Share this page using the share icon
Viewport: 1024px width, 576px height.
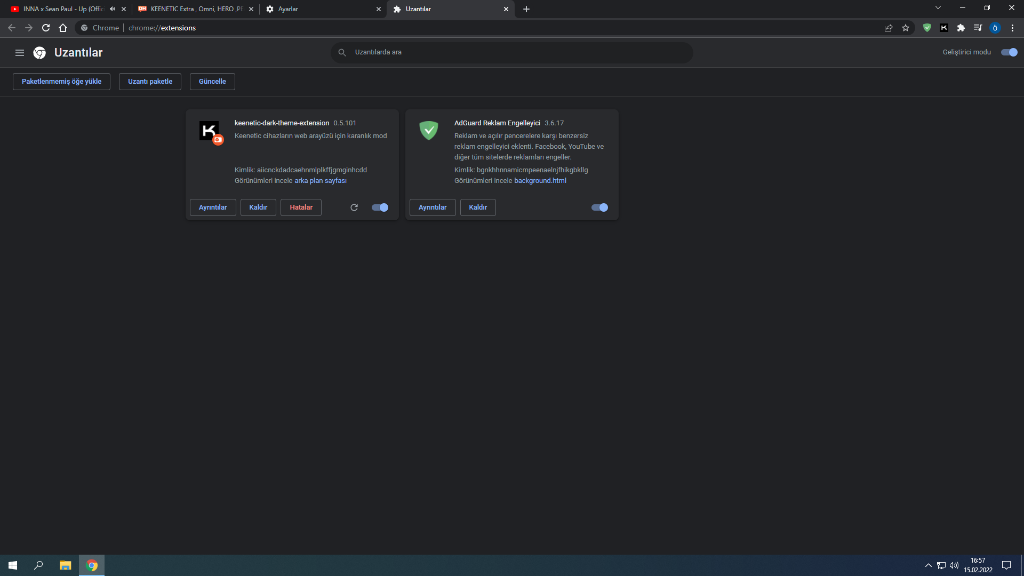tap(889, 28)
